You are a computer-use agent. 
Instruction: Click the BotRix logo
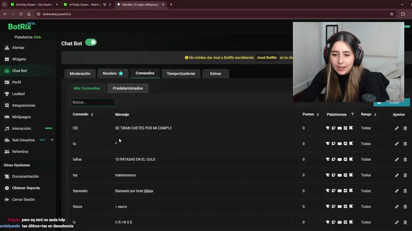tap(21, 26)
